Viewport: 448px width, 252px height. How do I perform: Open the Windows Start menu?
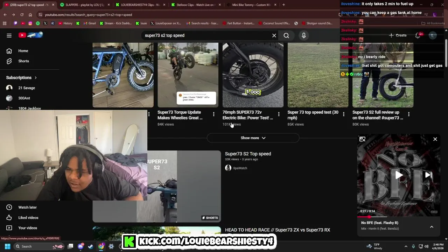(7, 246)
